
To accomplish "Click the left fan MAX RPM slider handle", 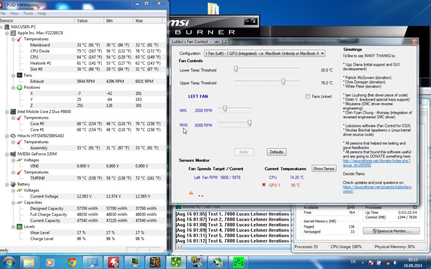I will [x=249, y=123].
